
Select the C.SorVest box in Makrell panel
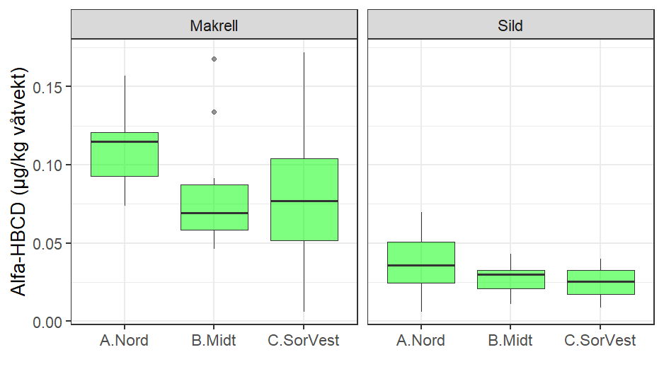(304, 199)
